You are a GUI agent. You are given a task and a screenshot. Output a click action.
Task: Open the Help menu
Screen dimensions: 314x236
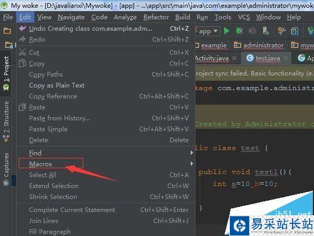294,17
